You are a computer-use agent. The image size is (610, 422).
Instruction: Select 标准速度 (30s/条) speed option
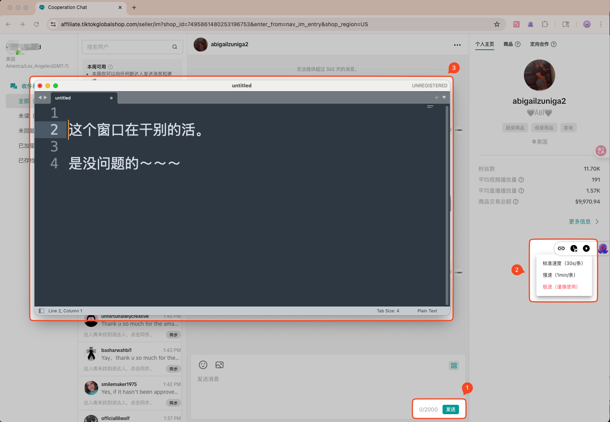coord(563,263)
